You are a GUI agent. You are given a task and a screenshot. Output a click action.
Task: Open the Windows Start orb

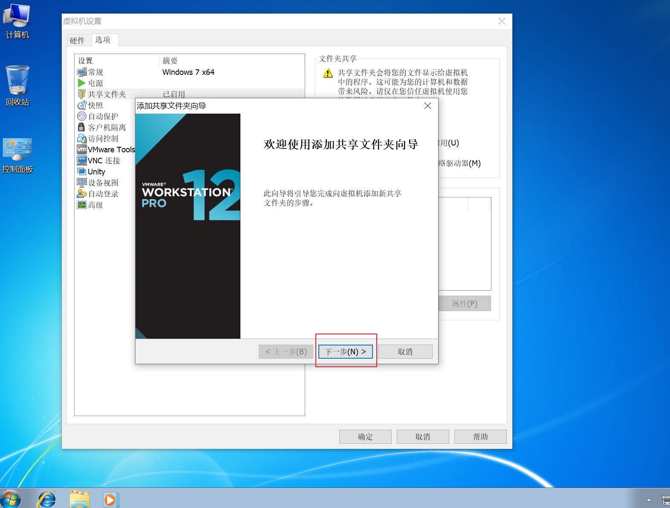pyautogui.click(x=11, y=499)
